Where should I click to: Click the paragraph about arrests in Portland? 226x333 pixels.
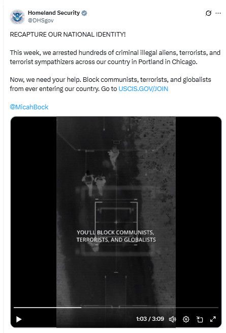[x=115, y=57]
